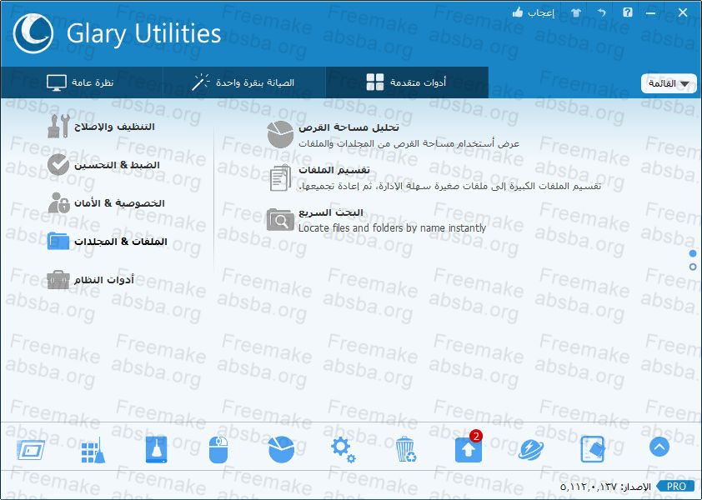Open File Splitter tool (تقسيم الملفات)
This screenshot has width=702, height=500.
pos(334,170)
